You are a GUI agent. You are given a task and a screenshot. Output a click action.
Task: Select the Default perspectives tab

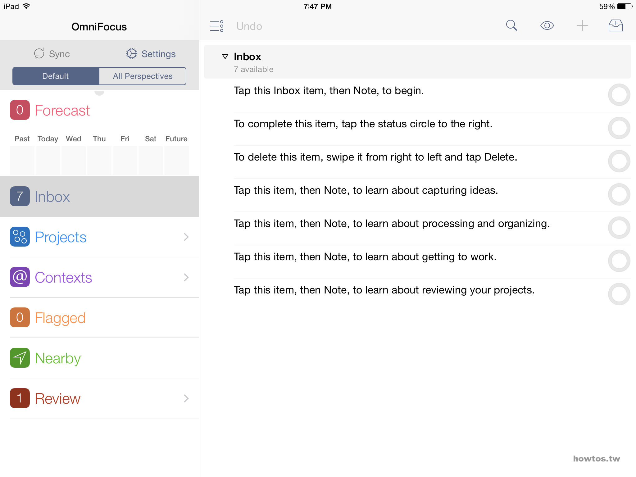[56, 76]
